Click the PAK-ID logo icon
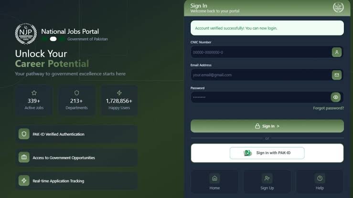The height and width of the screenshot is (198, 353). 247,153
